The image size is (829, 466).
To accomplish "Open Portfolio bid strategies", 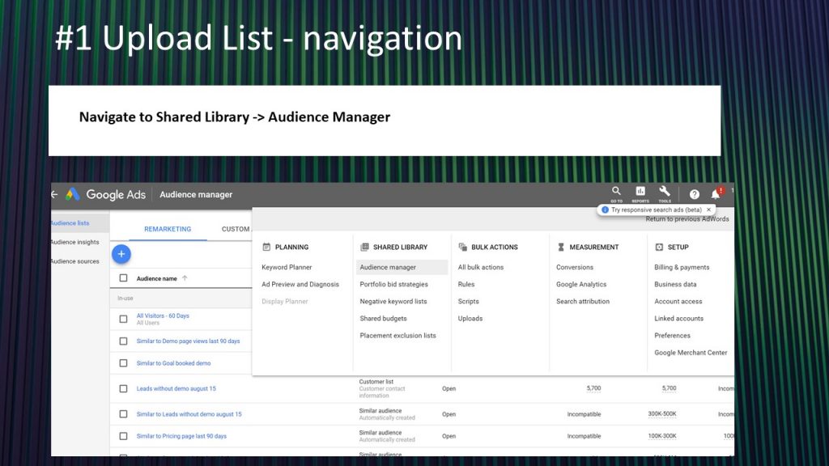I will point(394,284).
